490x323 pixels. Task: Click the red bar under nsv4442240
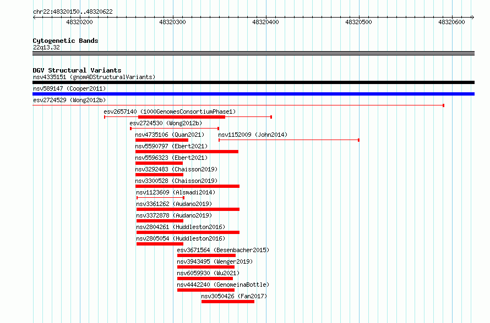(205, 290)
